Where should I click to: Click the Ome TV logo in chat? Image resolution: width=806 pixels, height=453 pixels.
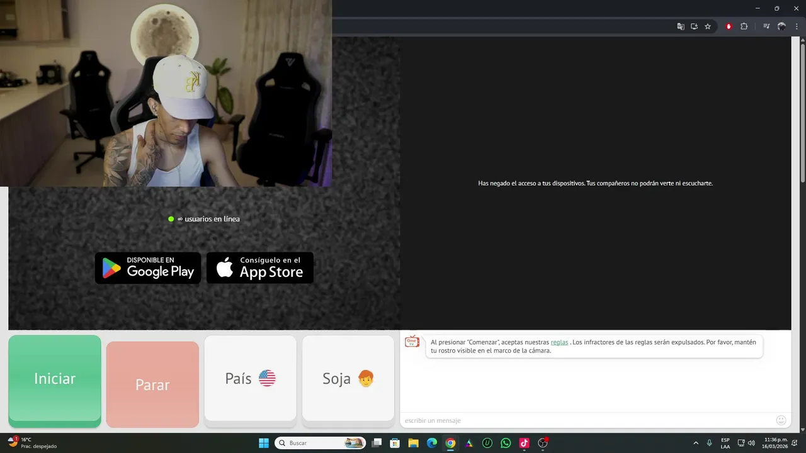(x=412, y=342)
